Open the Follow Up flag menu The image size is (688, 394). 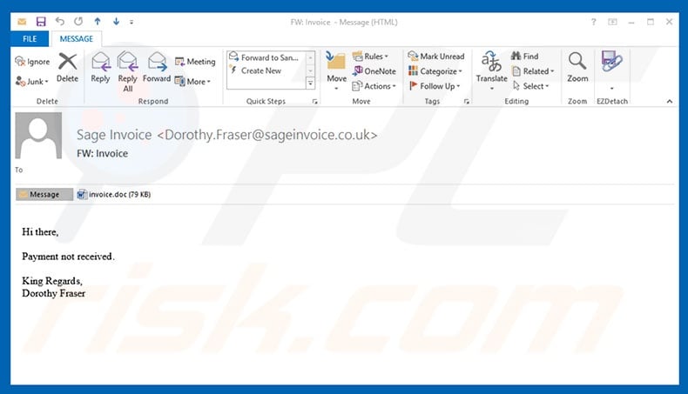[435, 86]
